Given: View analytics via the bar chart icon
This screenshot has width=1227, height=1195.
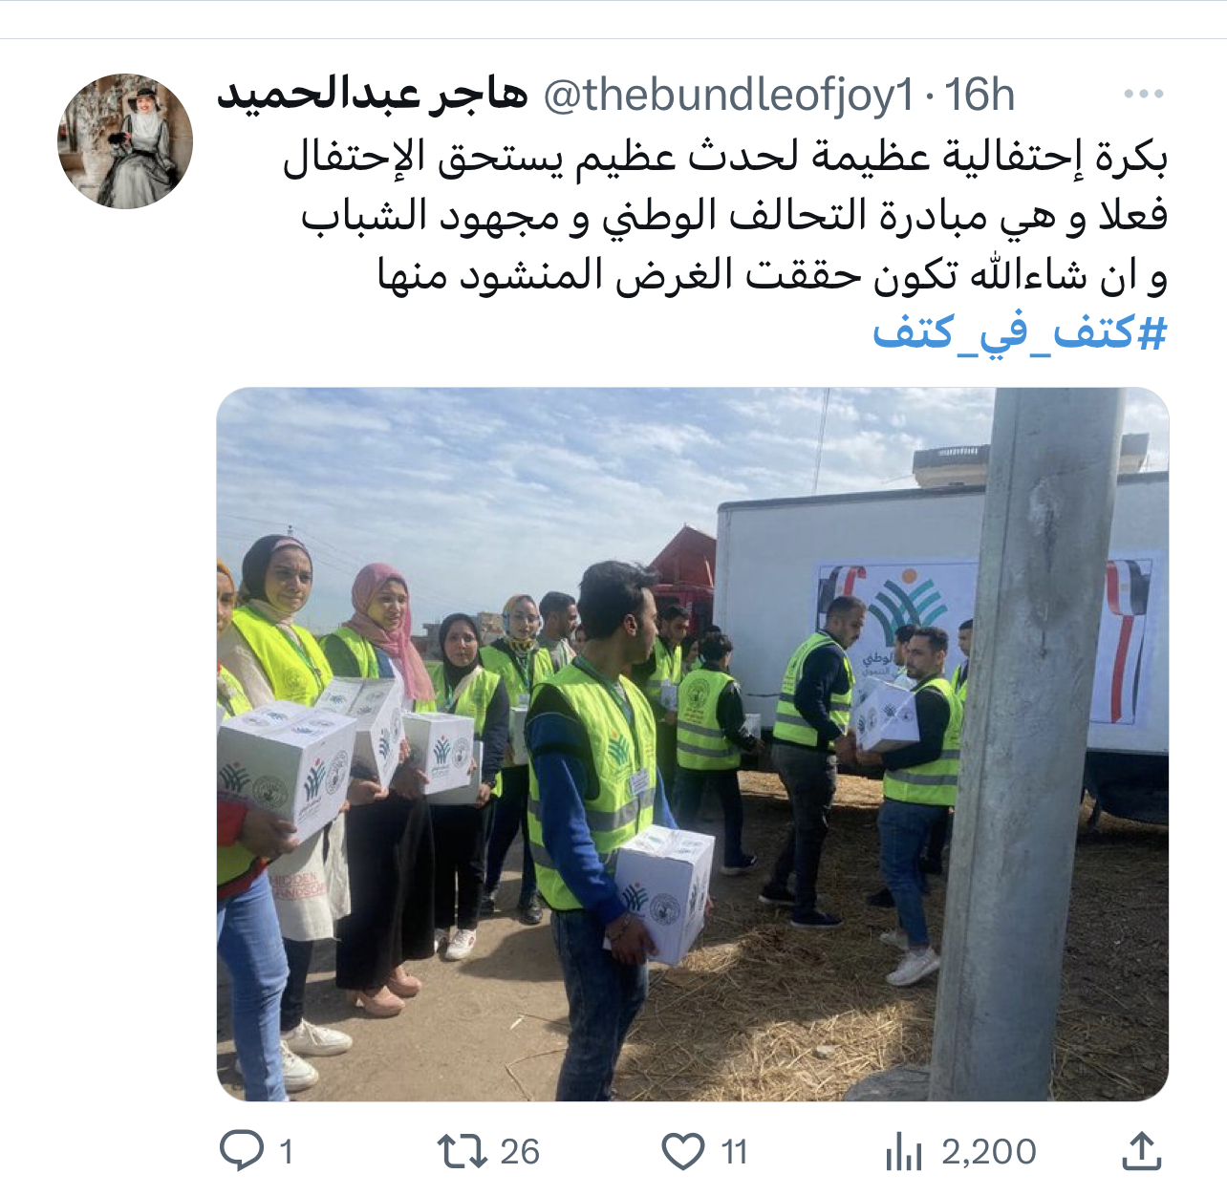Looking at the screenshot, I should [x=903, y=1151].
